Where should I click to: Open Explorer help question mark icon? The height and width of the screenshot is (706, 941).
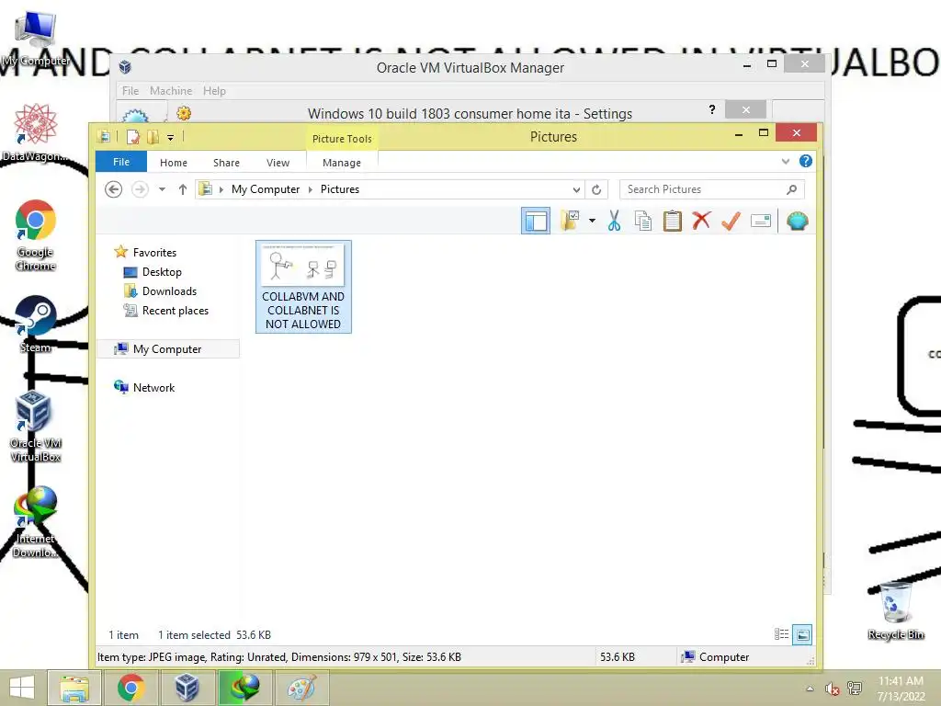coord(805,161)
